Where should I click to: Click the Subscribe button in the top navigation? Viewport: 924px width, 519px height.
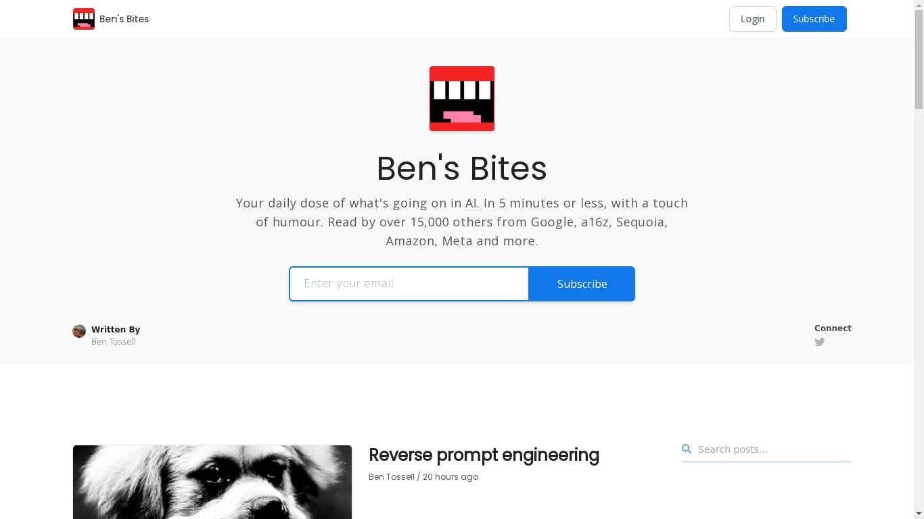click(x=814, y=19)
